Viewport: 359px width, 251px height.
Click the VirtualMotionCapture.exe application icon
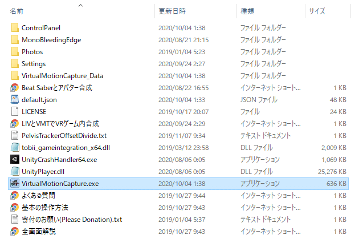tap(15, 183)
